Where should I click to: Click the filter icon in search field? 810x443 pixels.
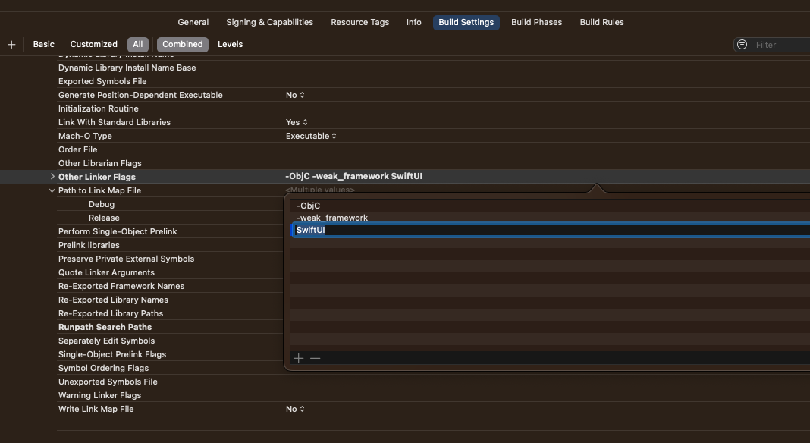pos(742,45)
